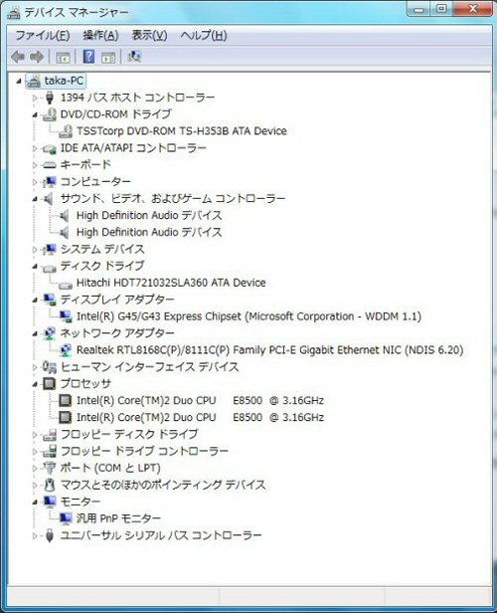Collapse the DVD/CD-ROM ドライブ node

35,114
